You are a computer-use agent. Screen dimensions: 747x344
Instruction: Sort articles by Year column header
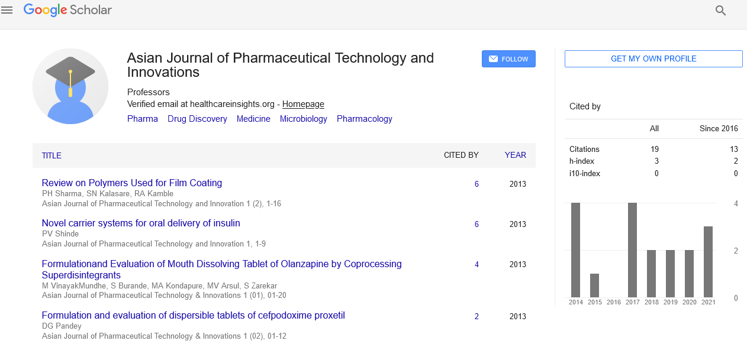point(515,155)
